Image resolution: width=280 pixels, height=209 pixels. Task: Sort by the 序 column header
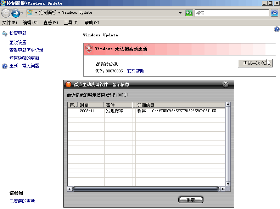click(73, 105)
